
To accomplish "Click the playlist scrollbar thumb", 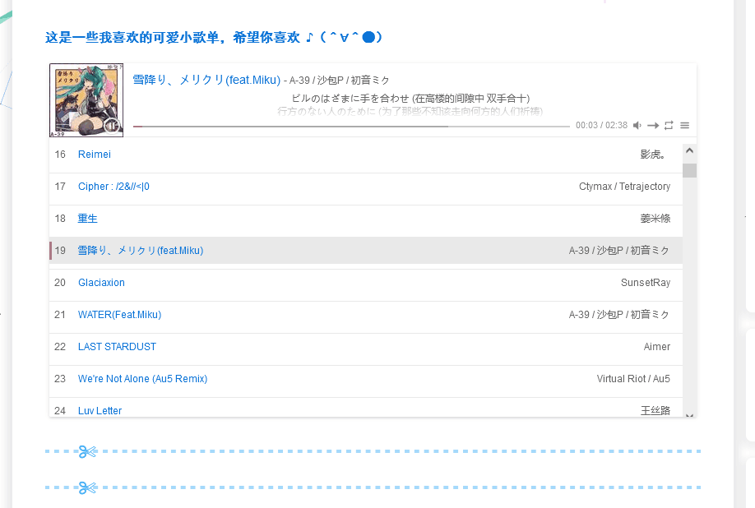I will coord(689,170).
